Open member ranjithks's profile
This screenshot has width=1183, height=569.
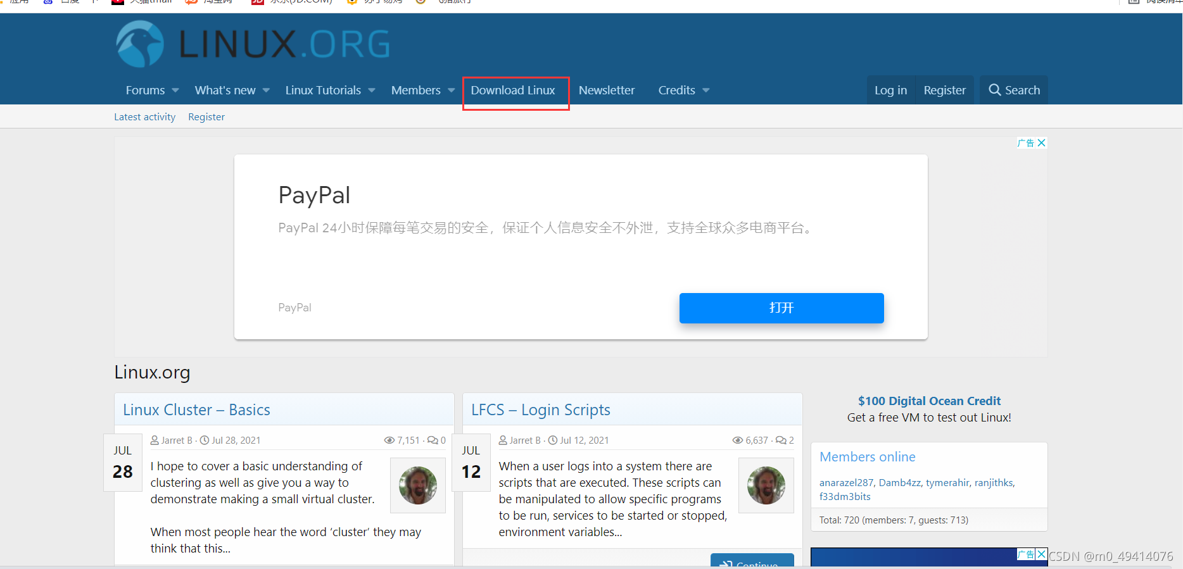point(994,483)
